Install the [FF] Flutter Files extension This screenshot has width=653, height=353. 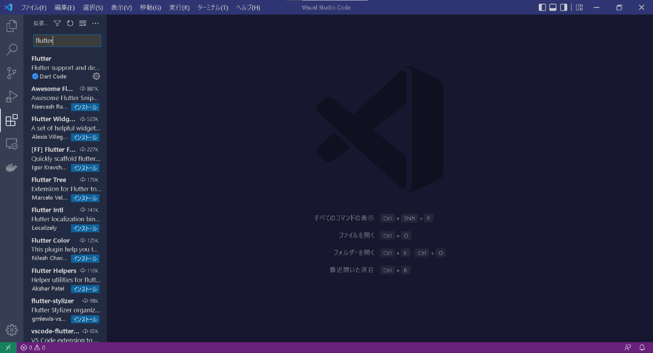(85, 168)
